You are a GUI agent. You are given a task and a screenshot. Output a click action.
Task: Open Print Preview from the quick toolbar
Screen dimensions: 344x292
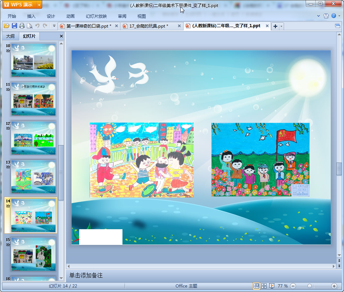coord(30,26)
